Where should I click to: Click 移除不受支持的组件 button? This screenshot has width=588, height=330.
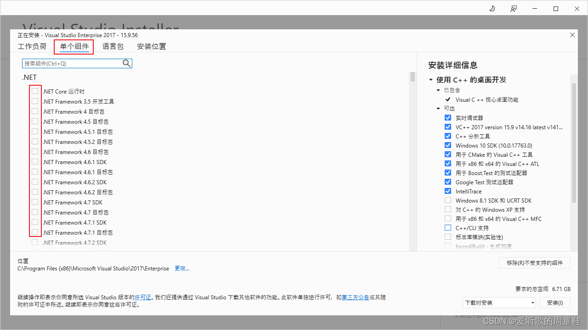point(534,263)
